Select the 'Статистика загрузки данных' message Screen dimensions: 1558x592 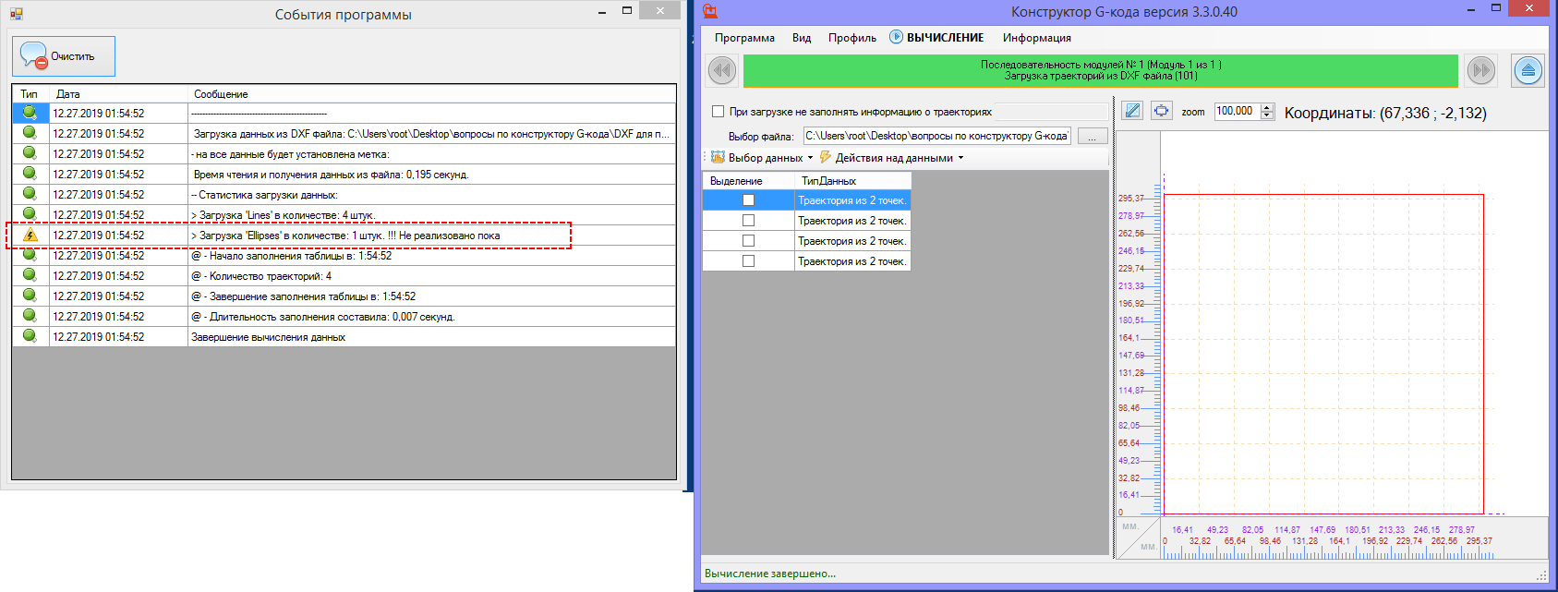(432, 195)
